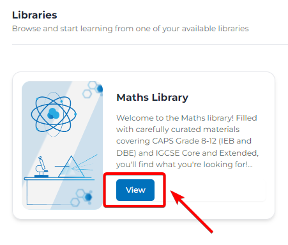
Task: Open the Maths Library with View button
Action: pos(135,190)
